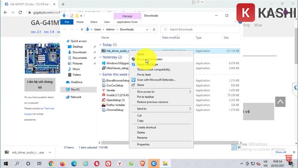Customize Quick Access Toolbar dropdown
Image resolution: width=298 pixels, height=168 pixels.
[x=81, y=16]
